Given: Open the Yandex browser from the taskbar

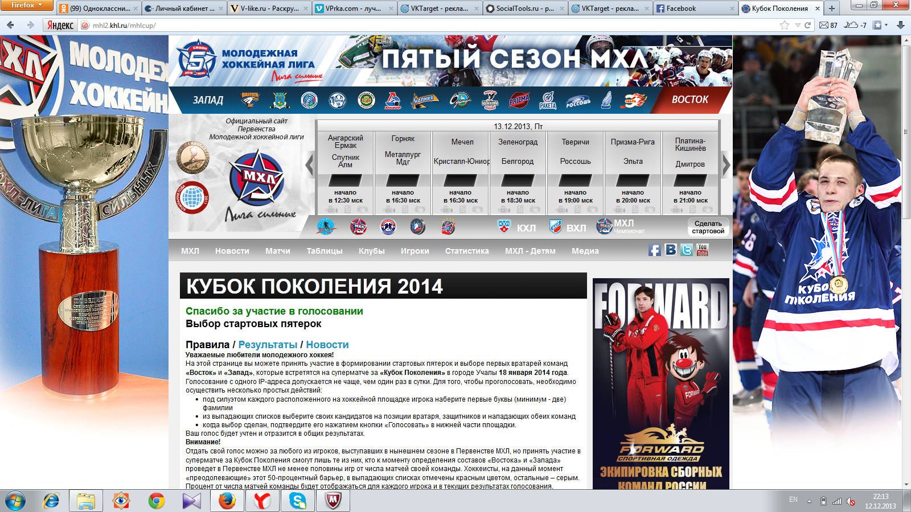Looking at the screenshot, I should [262, 501].
